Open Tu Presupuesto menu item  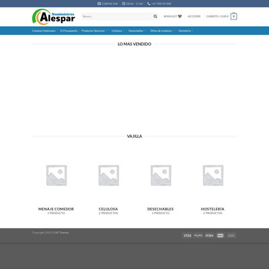(x=69, y=31)
